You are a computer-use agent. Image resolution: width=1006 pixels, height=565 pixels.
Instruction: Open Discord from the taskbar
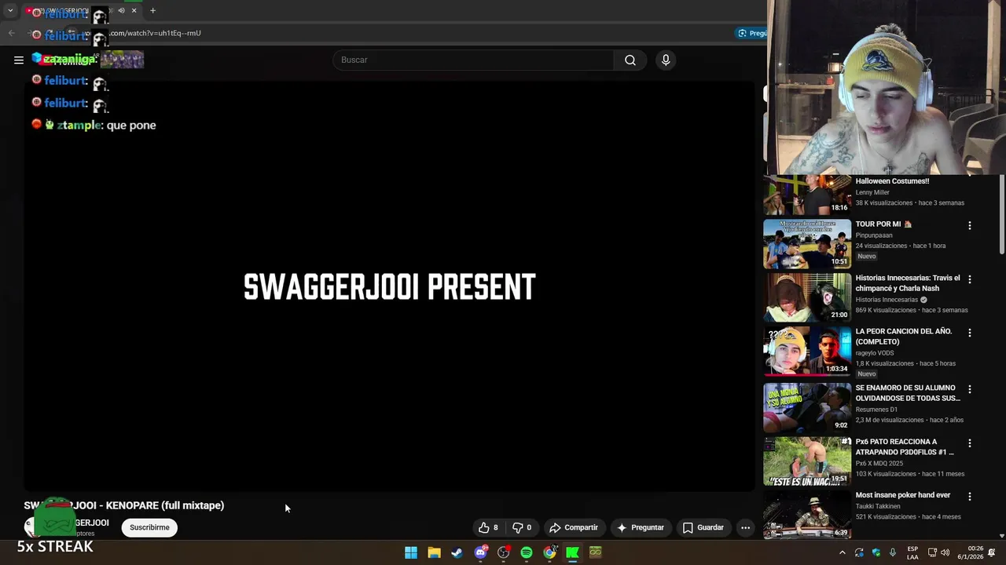480,552
